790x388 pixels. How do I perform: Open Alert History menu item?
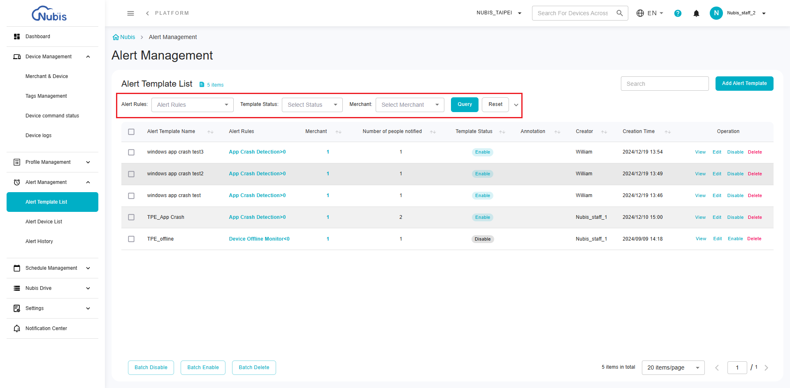coord(39,241)
